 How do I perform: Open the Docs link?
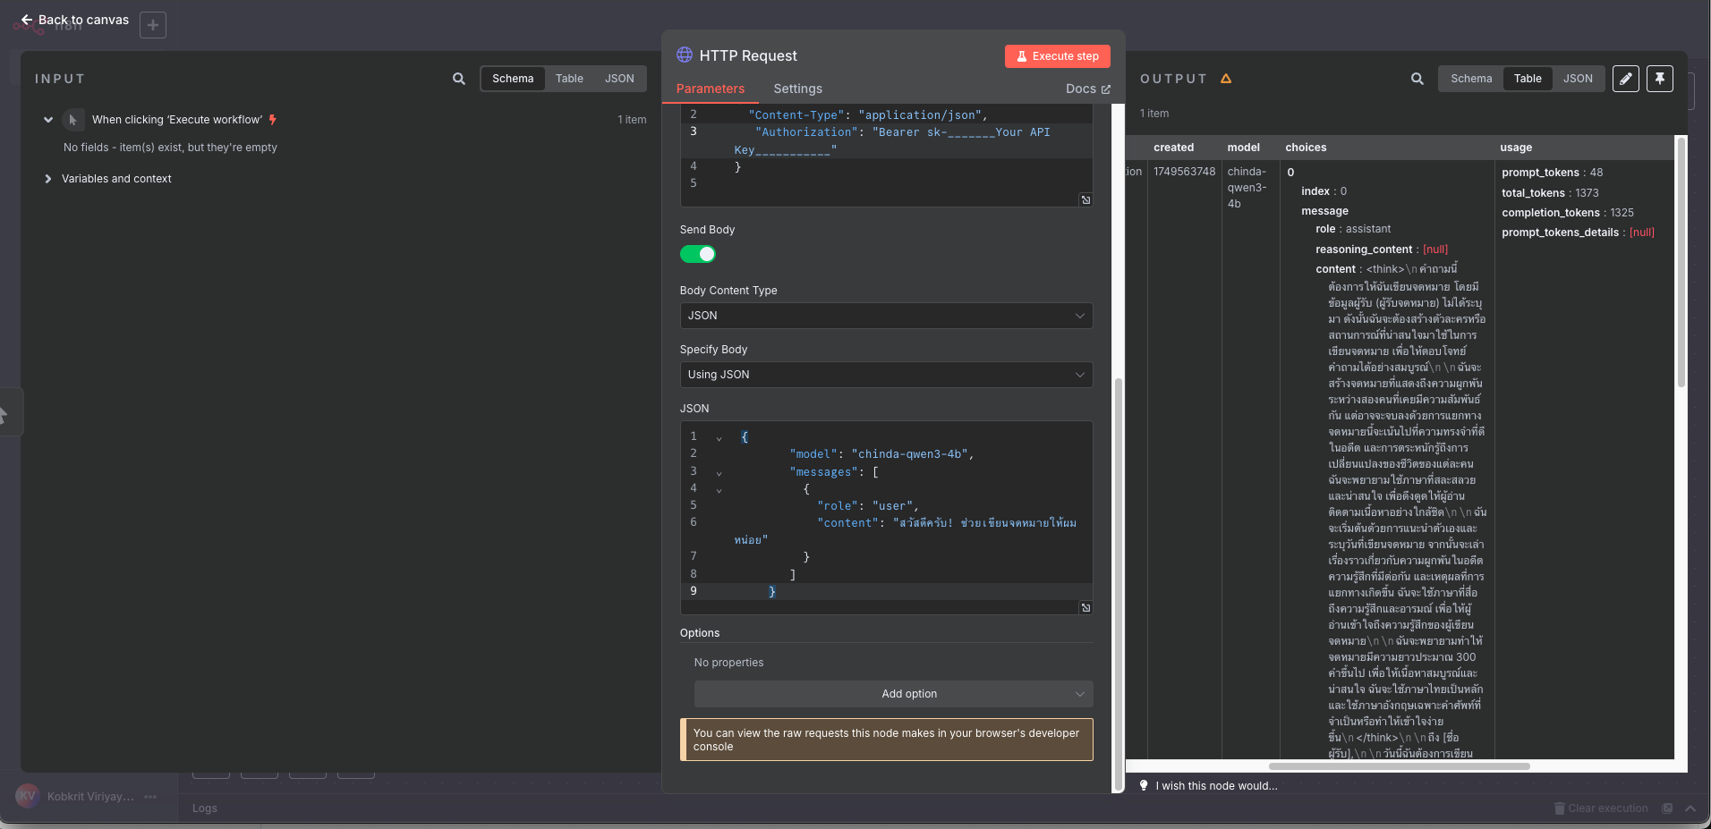[1087, 89]
